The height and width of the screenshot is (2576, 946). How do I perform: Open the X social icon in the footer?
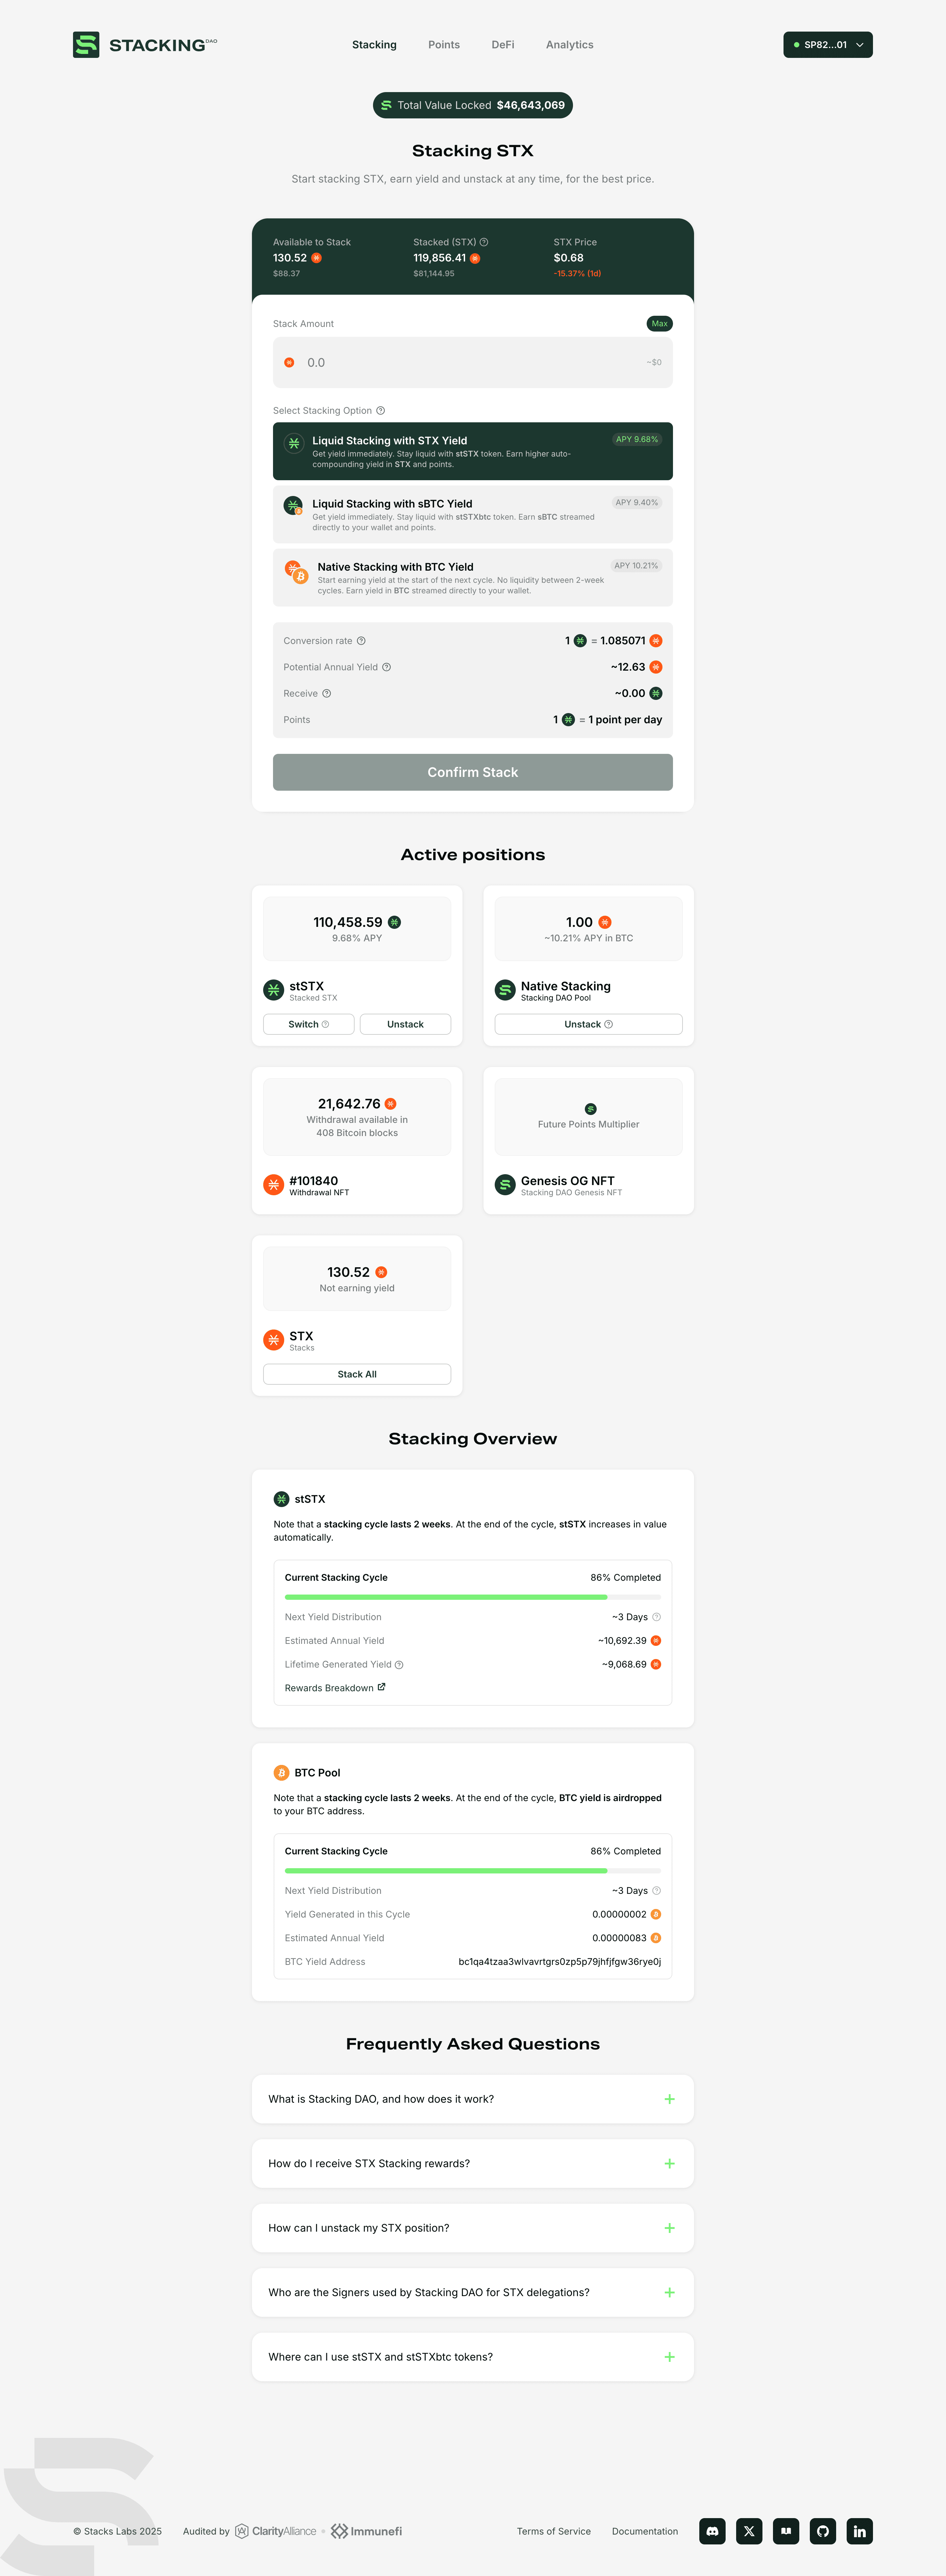click(749, 2531)
